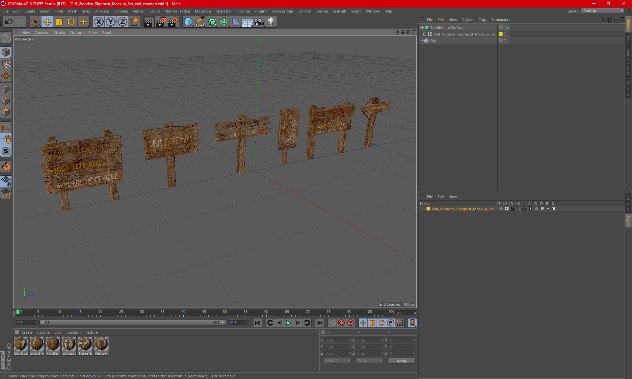
Task: Open the Layout Startup dropdown
Action: pos(603,11)
